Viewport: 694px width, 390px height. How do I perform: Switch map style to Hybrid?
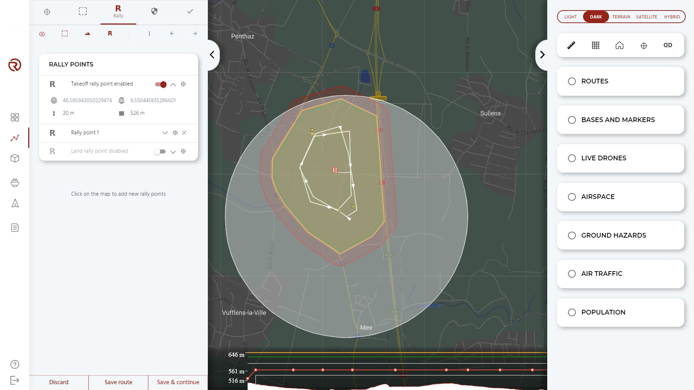(x=672, y=17)
